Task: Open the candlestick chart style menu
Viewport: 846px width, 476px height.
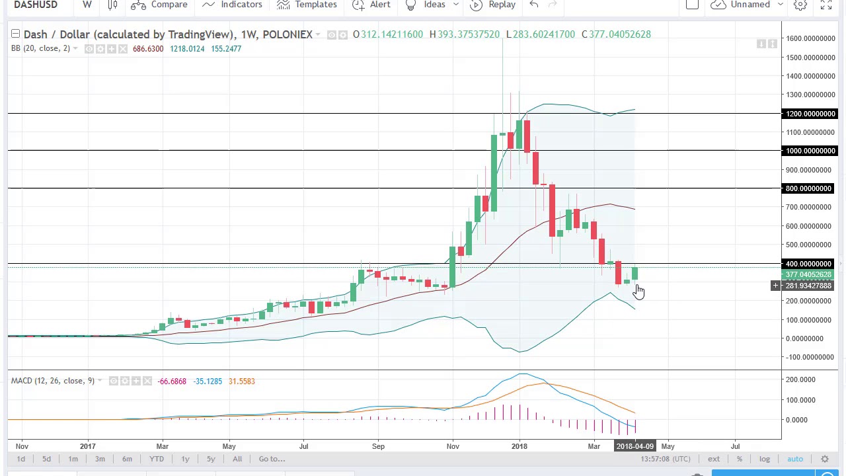Action: (x=112, y=5)
